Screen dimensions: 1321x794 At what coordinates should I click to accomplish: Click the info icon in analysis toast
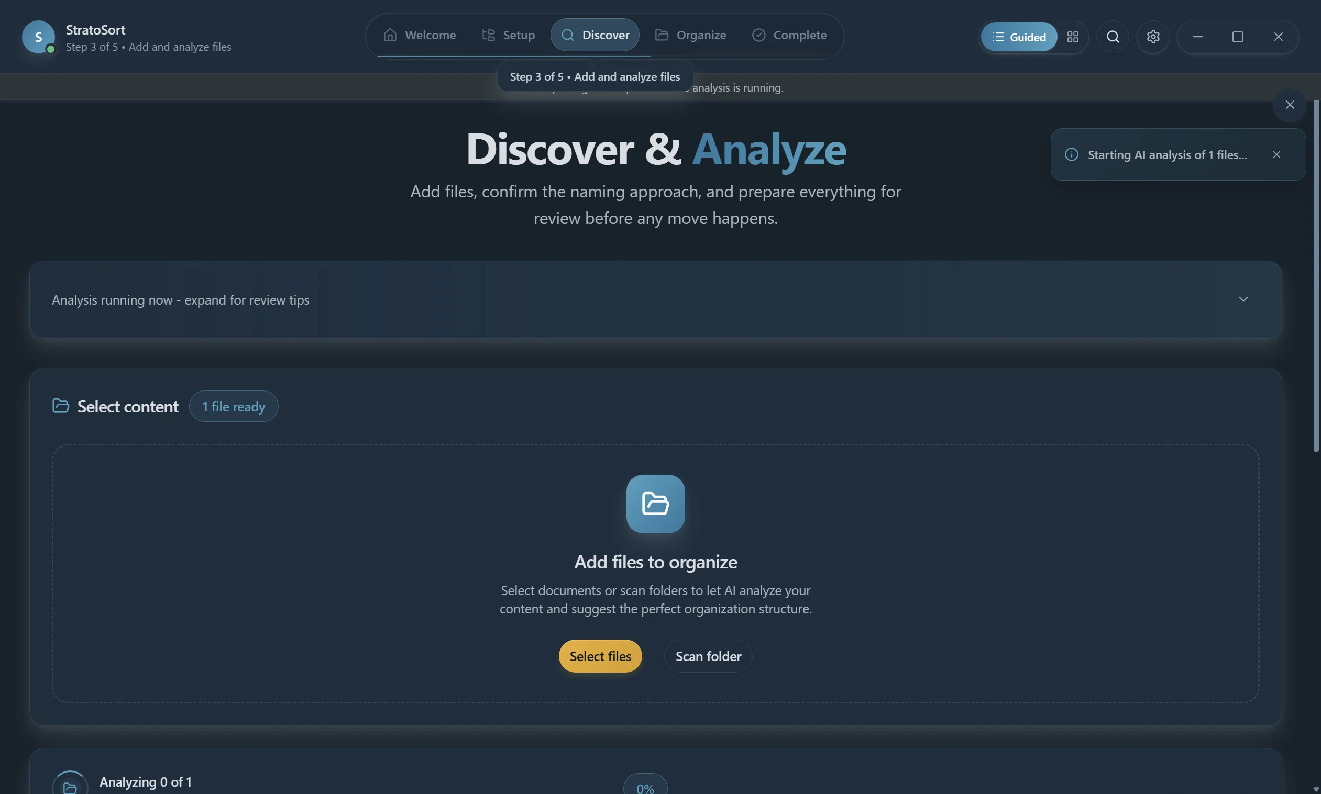(1072, 154)
